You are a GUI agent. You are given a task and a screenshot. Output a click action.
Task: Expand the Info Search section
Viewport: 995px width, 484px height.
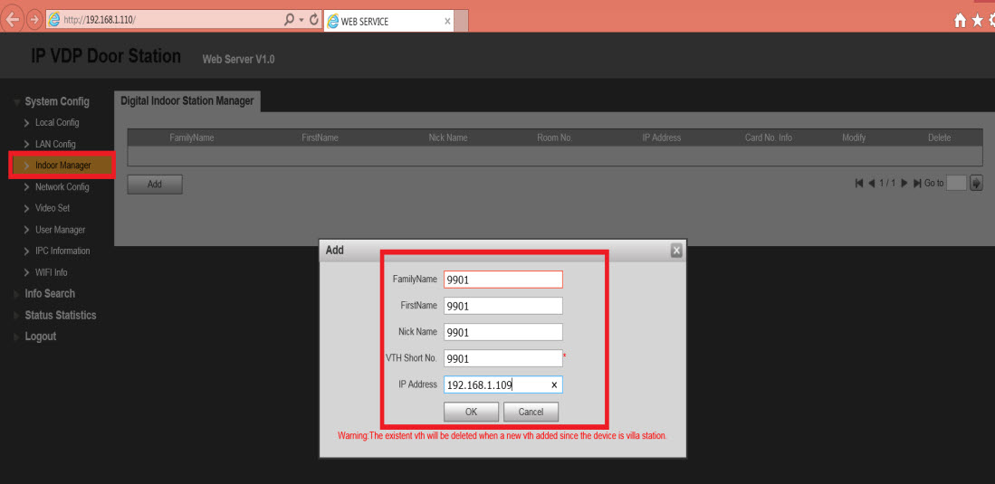click(50, 294)
